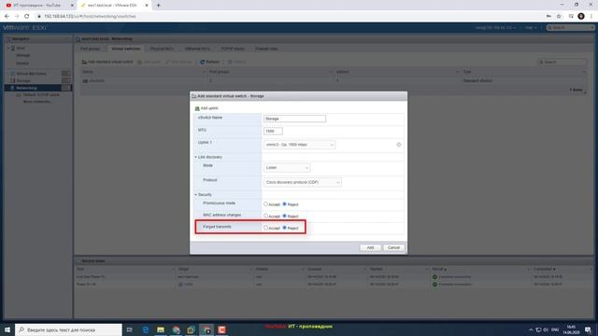Open Monitor under Host in Navigator
This screenshot has width=598, height=336.
[22, 63]
